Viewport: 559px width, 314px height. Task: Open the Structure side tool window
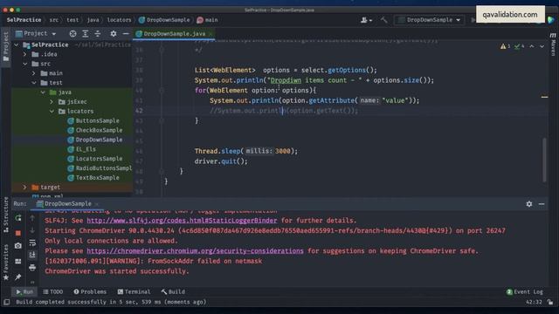[x=6, y=215]
